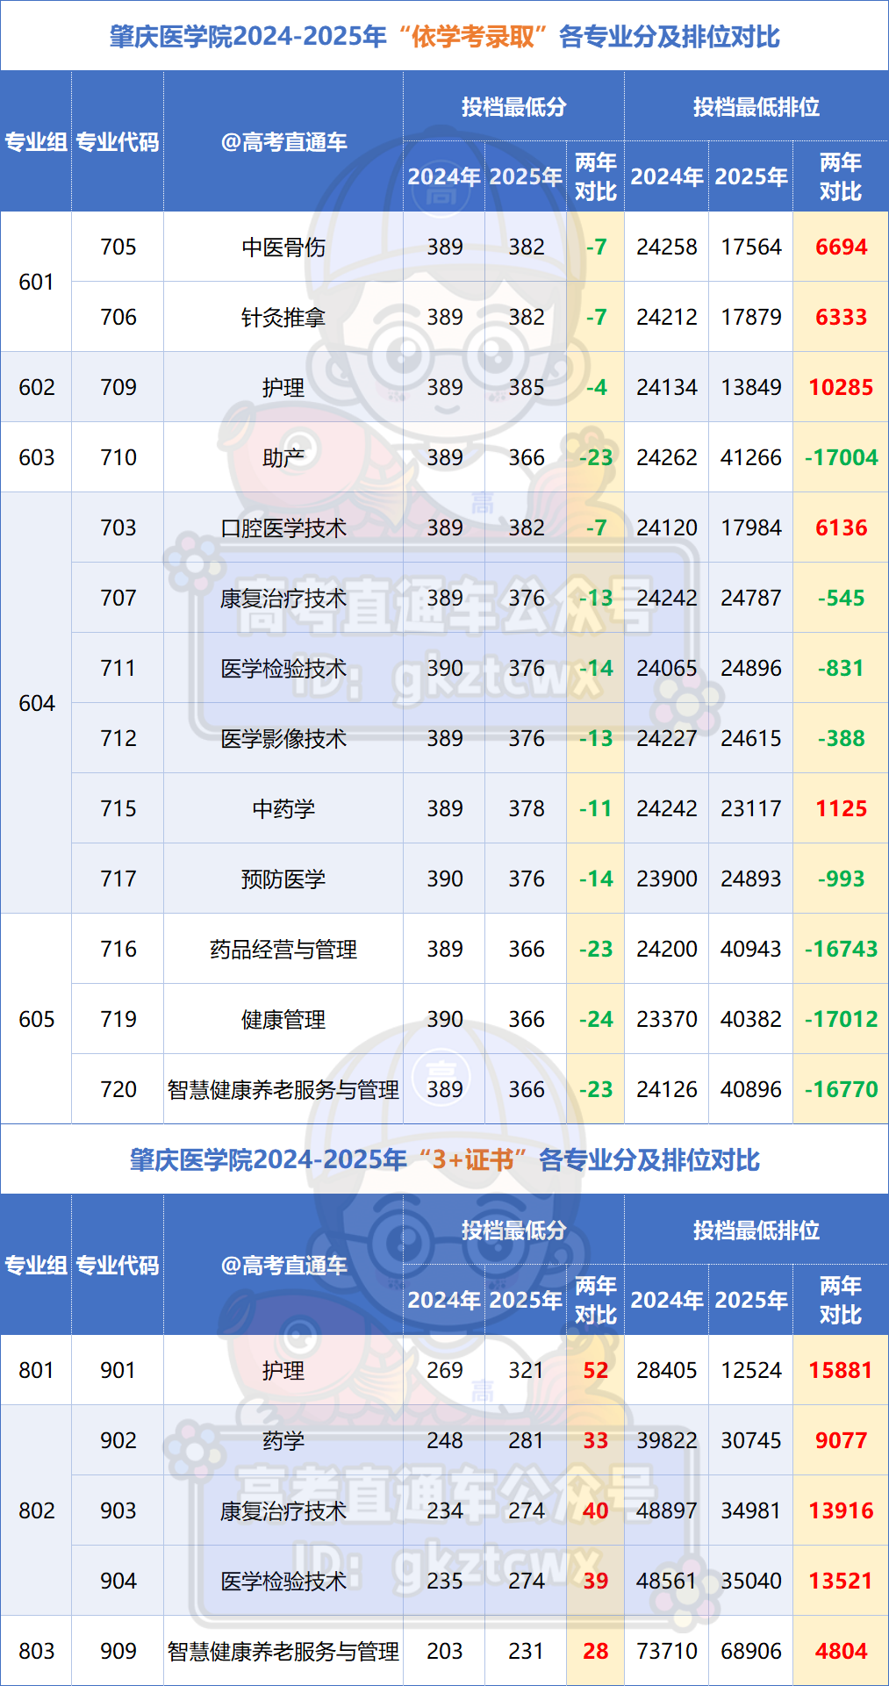This screenshot has height=1686, width=889.
Task: Select 药品经营与管理 major name
Action: tap(283, 950)
